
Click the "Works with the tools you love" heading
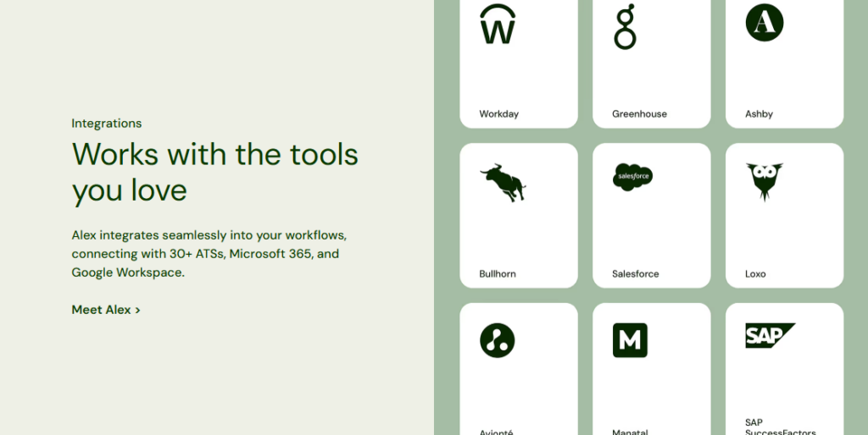point(214,172)
